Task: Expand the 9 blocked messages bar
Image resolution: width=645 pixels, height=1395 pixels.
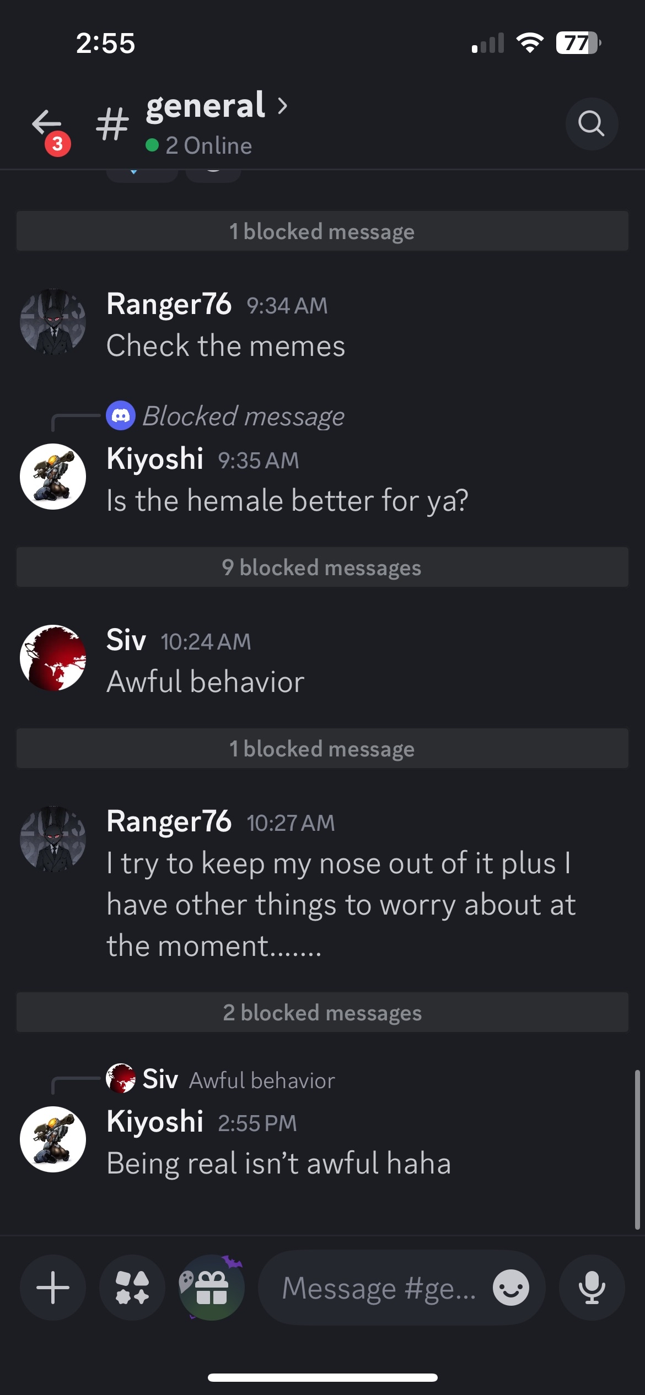Action: pyautogui.click(x=322, y=567)
